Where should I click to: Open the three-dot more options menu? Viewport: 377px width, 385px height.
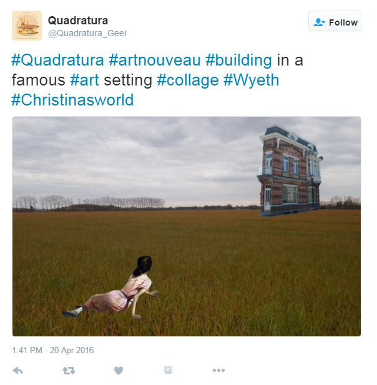point(218,370)
